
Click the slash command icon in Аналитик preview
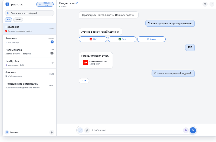point(6,42)
